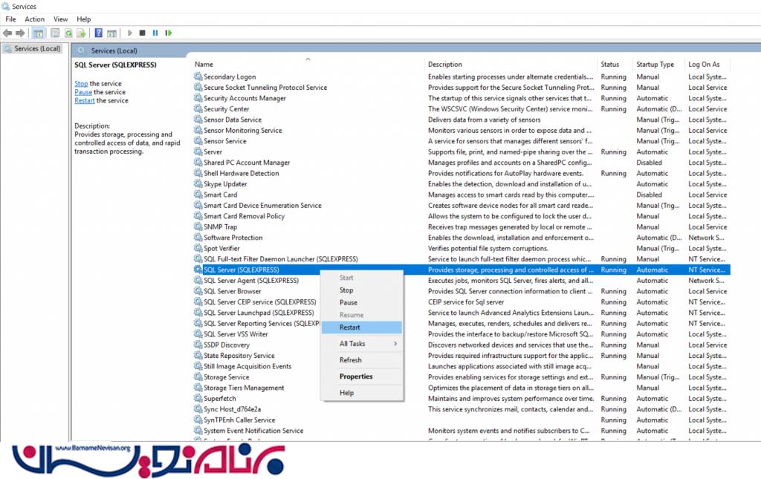Choose Stop from the context menu
Image resolution: width=761 pixels, height=479 pixels.
pos(362,290)
